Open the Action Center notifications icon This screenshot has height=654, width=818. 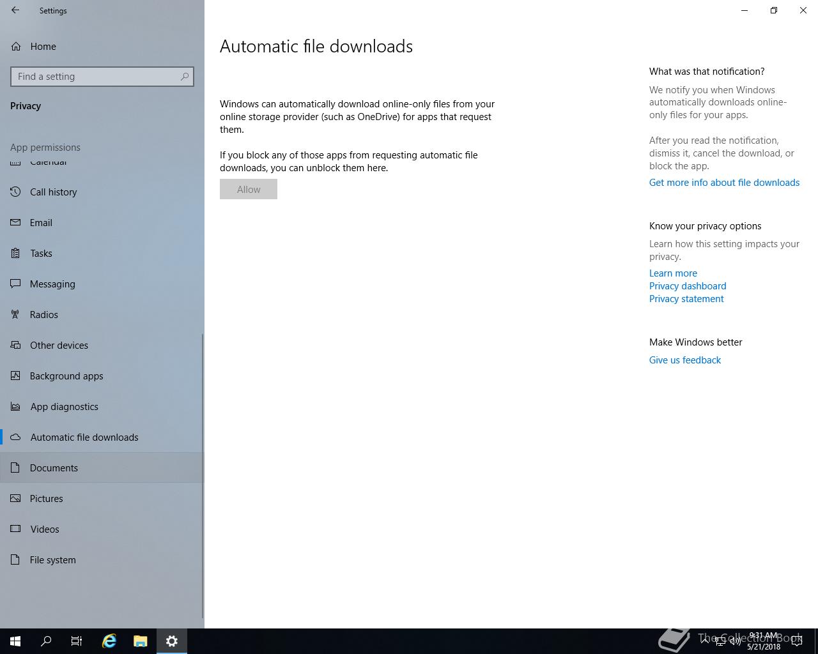(797, 641)
